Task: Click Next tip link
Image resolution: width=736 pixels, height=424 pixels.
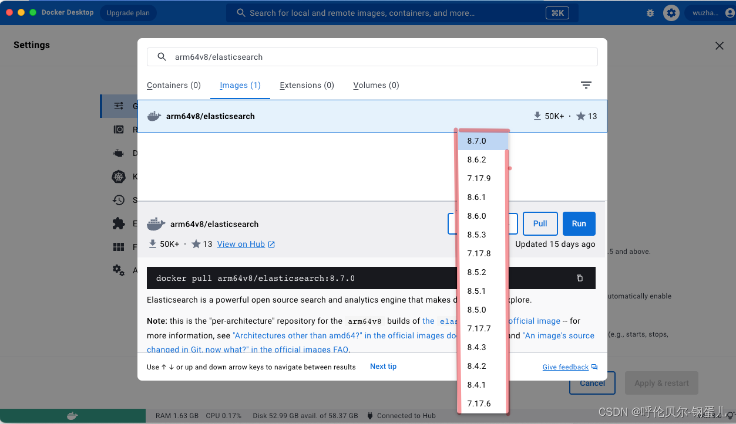Action: 383,367
